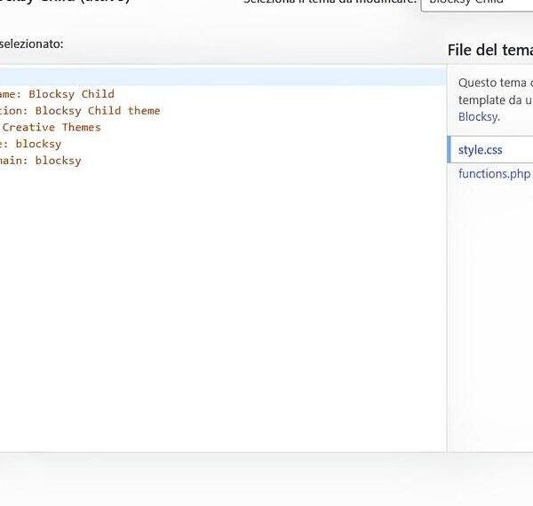The image size is (533, 506).
Task: Click the code line 'main: blocksy'
Action: [41, 161]
